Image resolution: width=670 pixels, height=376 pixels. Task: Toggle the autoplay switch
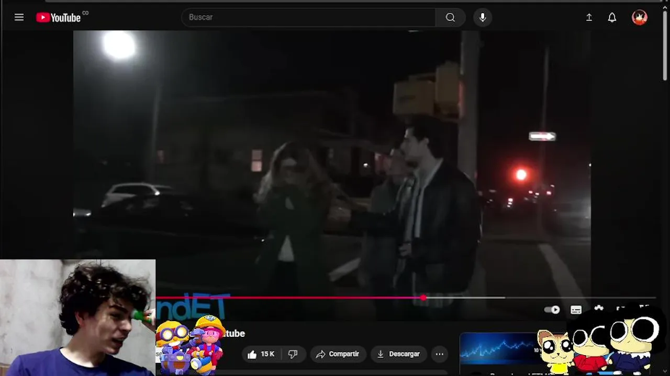(x=552, y=310)
